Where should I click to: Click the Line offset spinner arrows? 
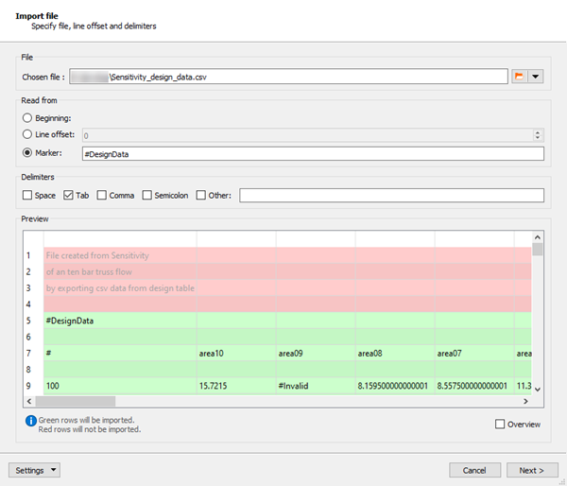(x=538, y=135)
